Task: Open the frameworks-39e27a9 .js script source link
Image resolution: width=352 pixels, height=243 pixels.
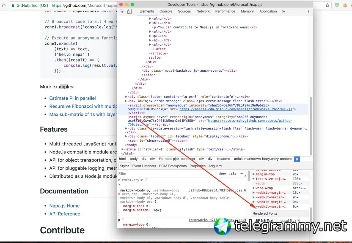Action: coord(236,109)
